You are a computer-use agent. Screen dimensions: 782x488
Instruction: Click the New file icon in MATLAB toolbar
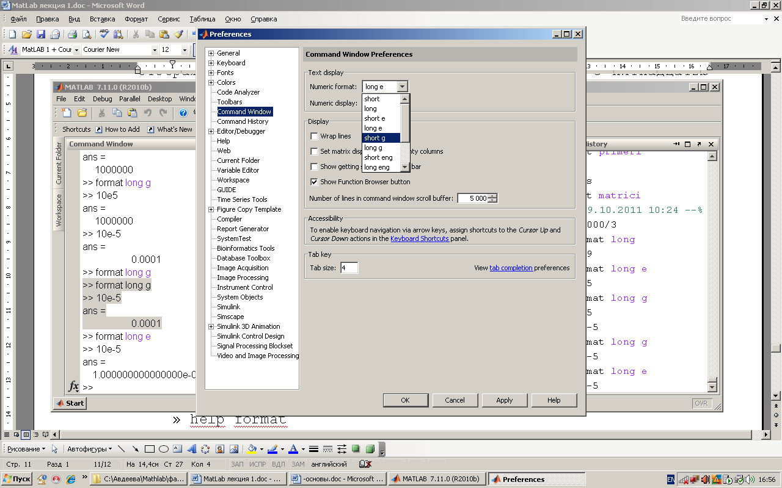point(67,113)
